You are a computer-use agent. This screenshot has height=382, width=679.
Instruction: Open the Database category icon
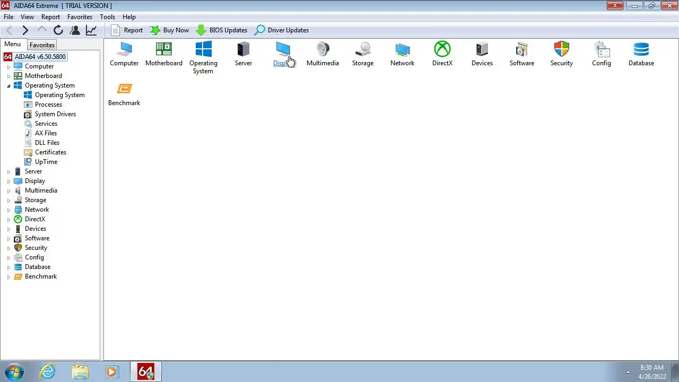[x=641, y=54]
